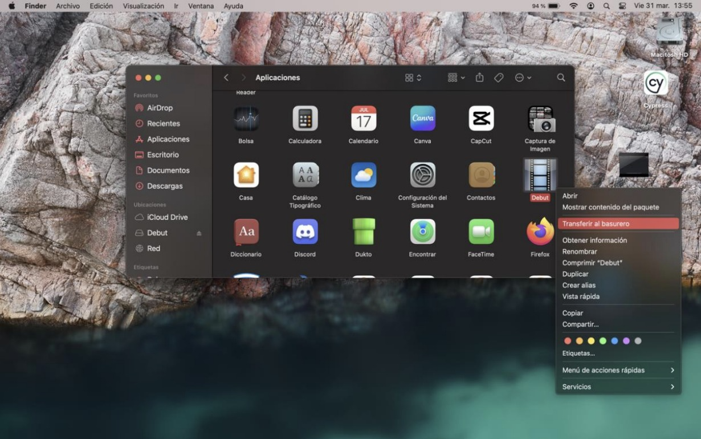Click the CapCut app icon
The image size is (701, 439).
[x=481, y=119]
